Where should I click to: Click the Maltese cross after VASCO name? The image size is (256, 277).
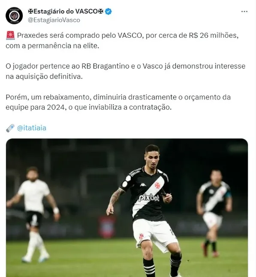coord(100,12)
